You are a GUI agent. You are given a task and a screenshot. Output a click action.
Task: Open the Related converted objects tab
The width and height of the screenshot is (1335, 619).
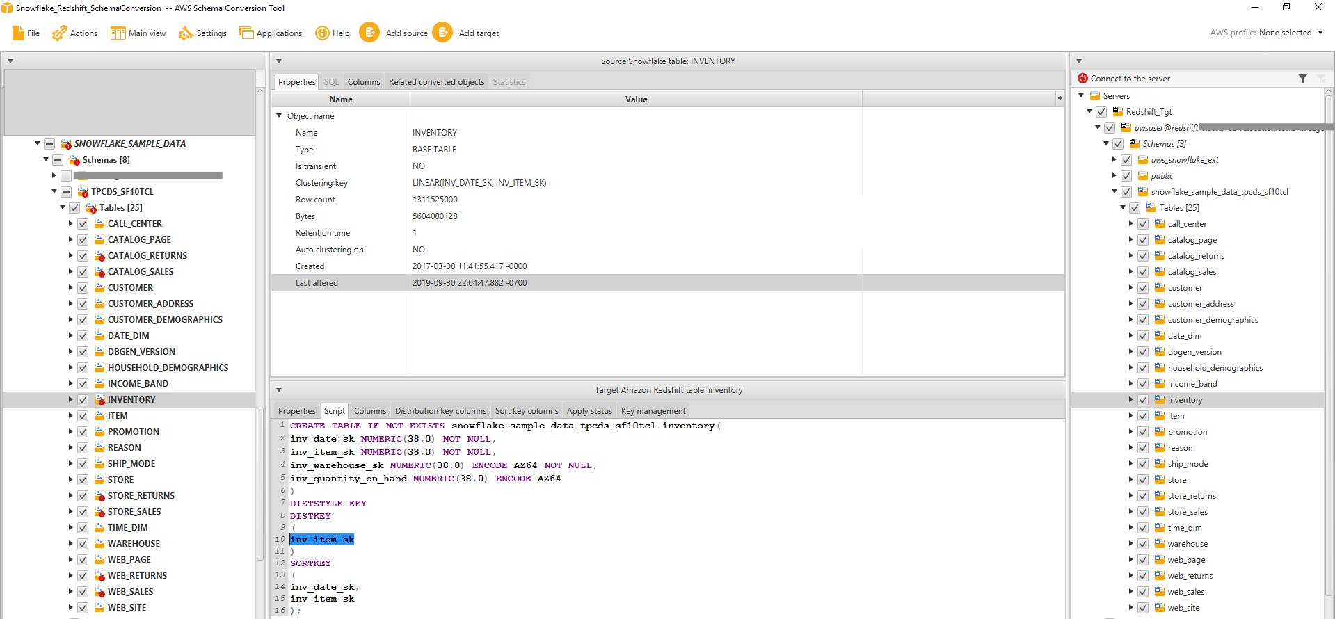click(x=436, y=82)
